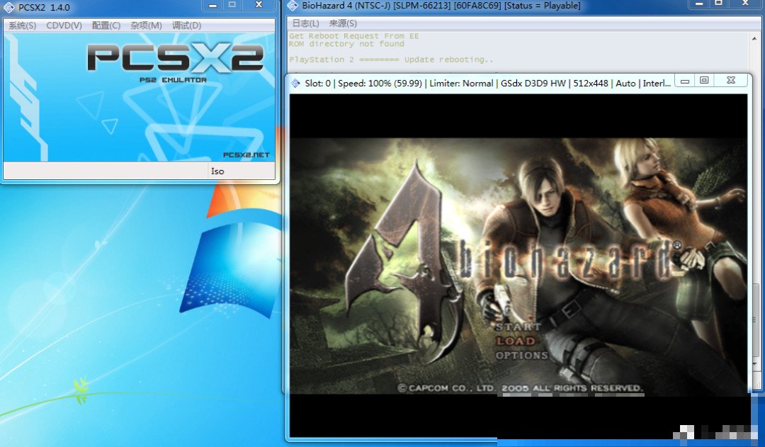Open the 配置(C) menu

[x=106, y=26]
